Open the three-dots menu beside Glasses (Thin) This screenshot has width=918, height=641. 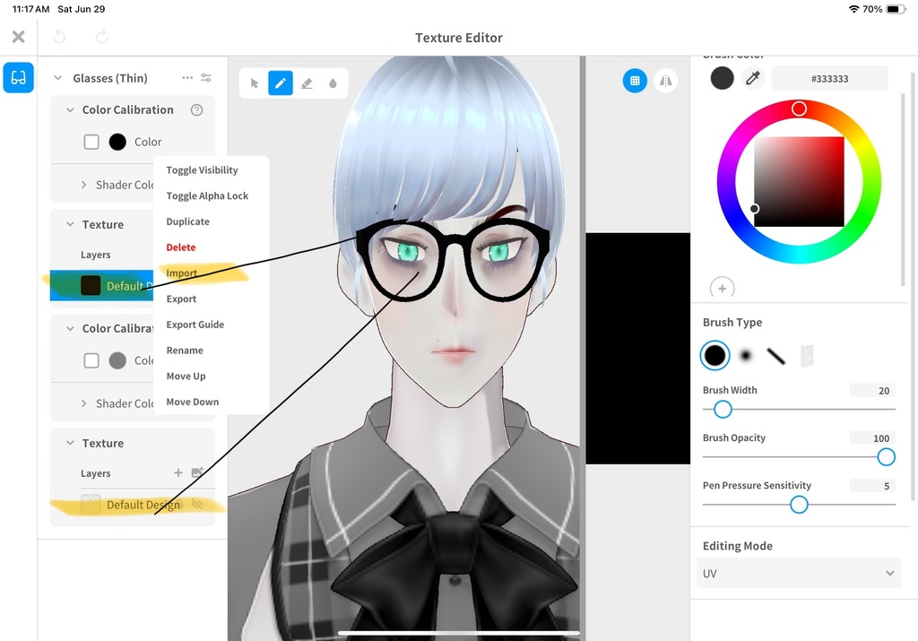tap(187, 77)
